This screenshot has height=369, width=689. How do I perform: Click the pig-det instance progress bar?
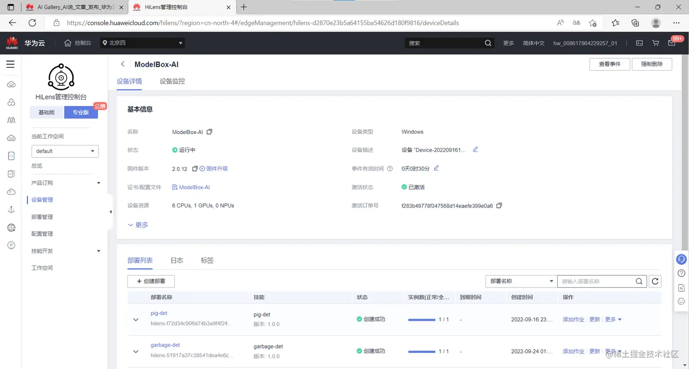tap(422, 320)
